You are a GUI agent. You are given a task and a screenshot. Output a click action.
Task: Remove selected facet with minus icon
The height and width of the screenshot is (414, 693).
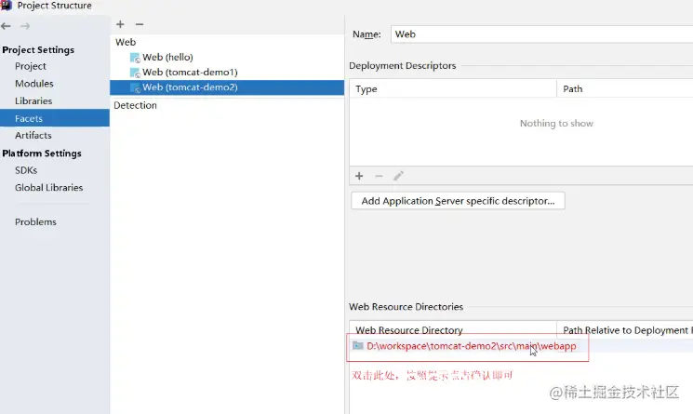click(x=140, y=24)
